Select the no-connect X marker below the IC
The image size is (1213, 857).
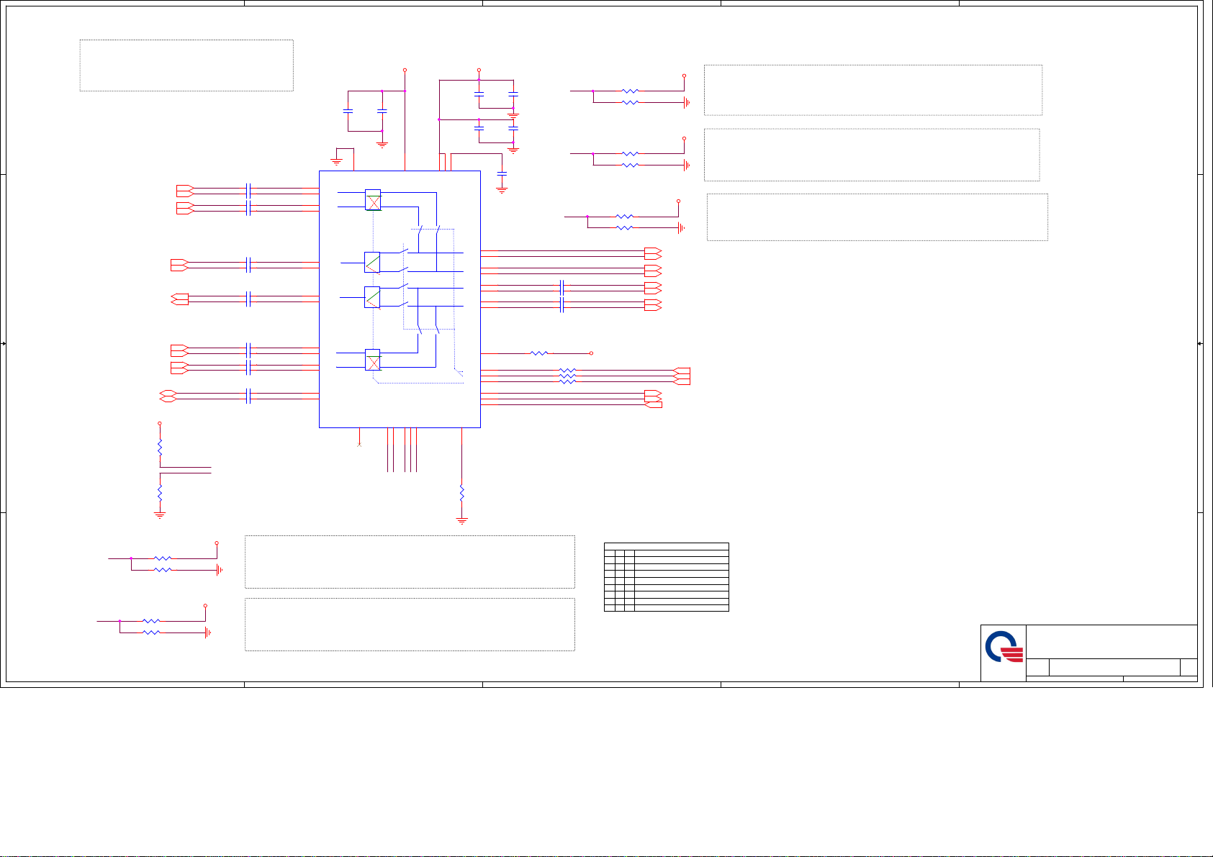(359, 445)
